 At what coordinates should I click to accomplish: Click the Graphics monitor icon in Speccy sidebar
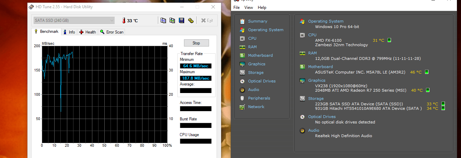[242, 64]
